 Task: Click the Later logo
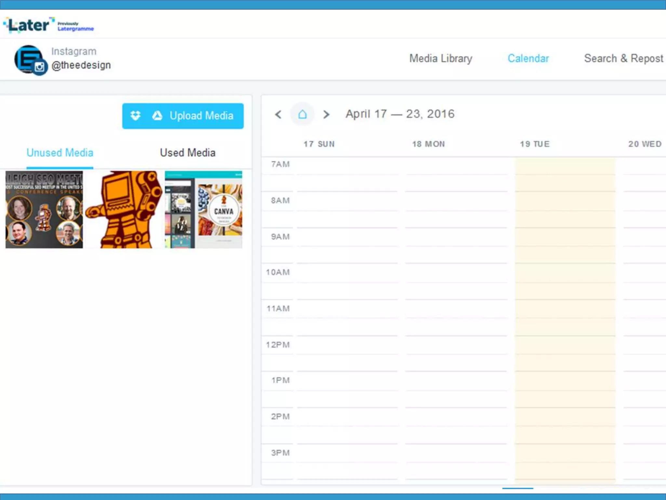[x=29, y=25]
